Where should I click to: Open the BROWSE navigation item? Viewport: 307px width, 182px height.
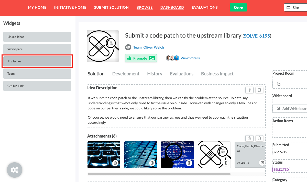145,7
